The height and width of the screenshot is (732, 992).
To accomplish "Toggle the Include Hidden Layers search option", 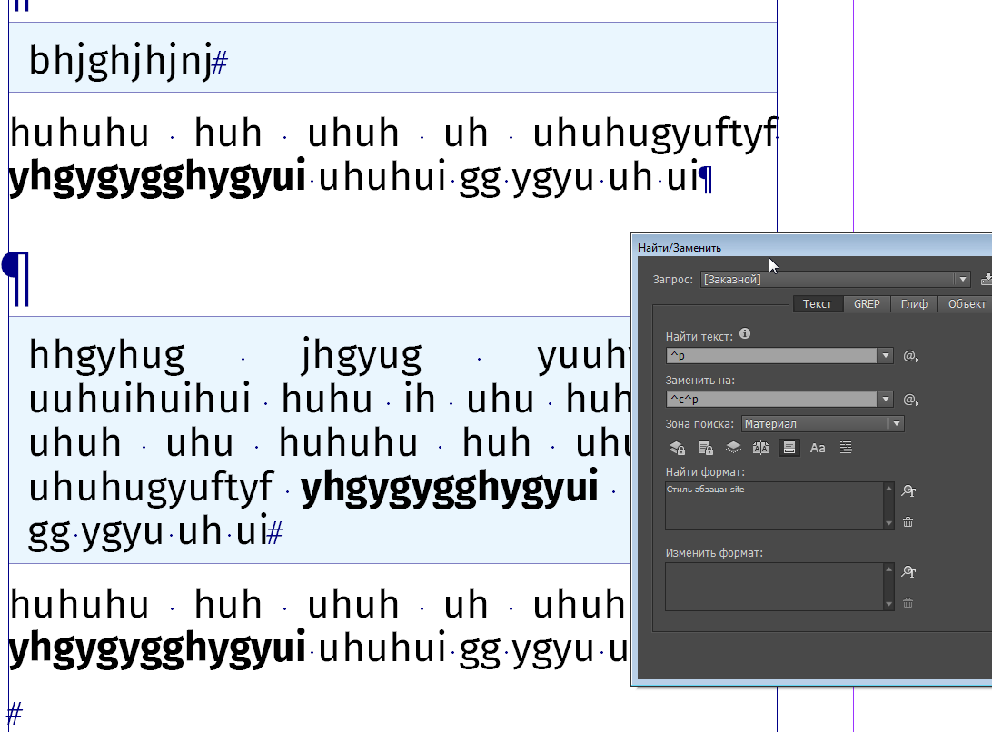I will tap(733, 448).
